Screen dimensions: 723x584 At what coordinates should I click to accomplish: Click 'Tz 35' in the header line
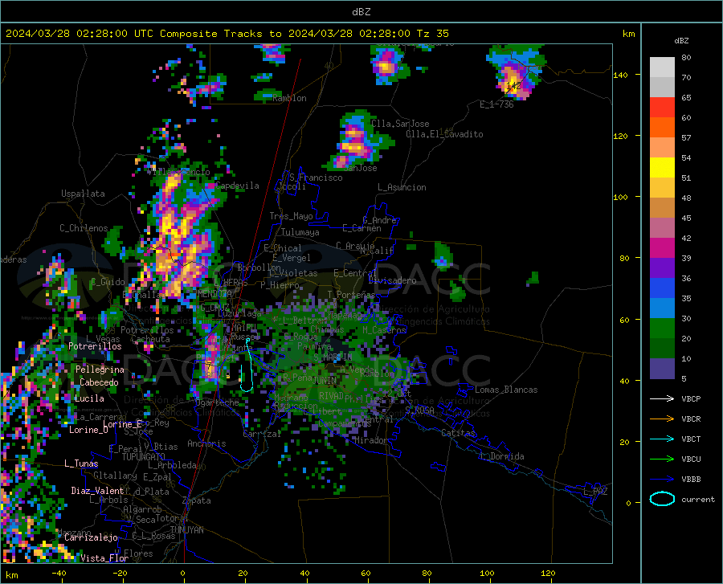click(432, 33)
